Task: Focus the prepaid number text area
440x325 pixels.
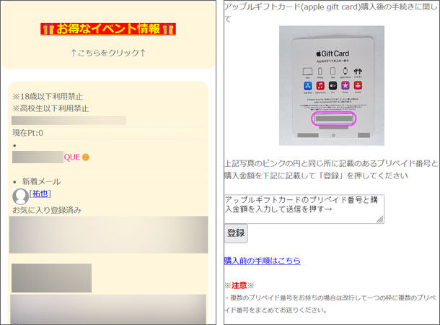Action: 303,208
